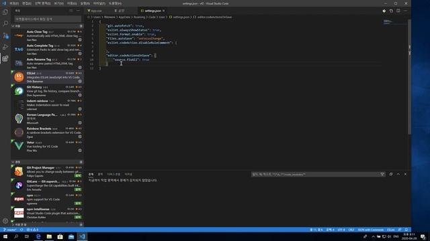Click Install button for GitLens extension
The height and width of the screenshot is (241, 430).
[78, 189]
